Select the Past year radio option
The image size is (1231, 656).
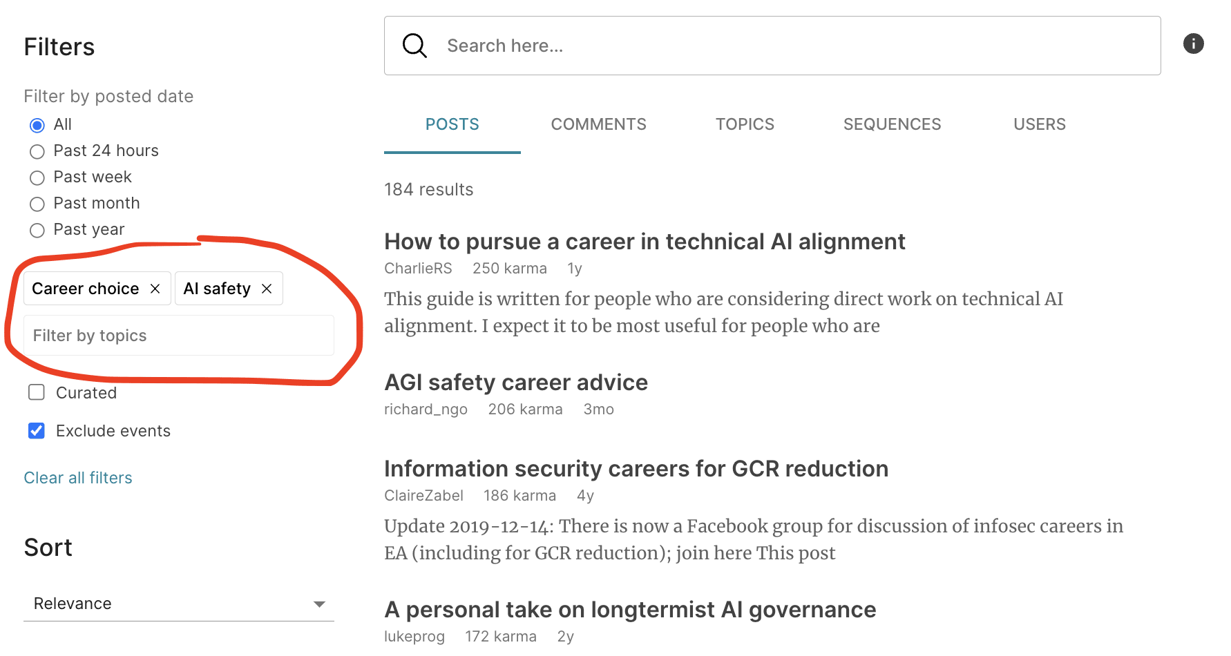(37, 230)
